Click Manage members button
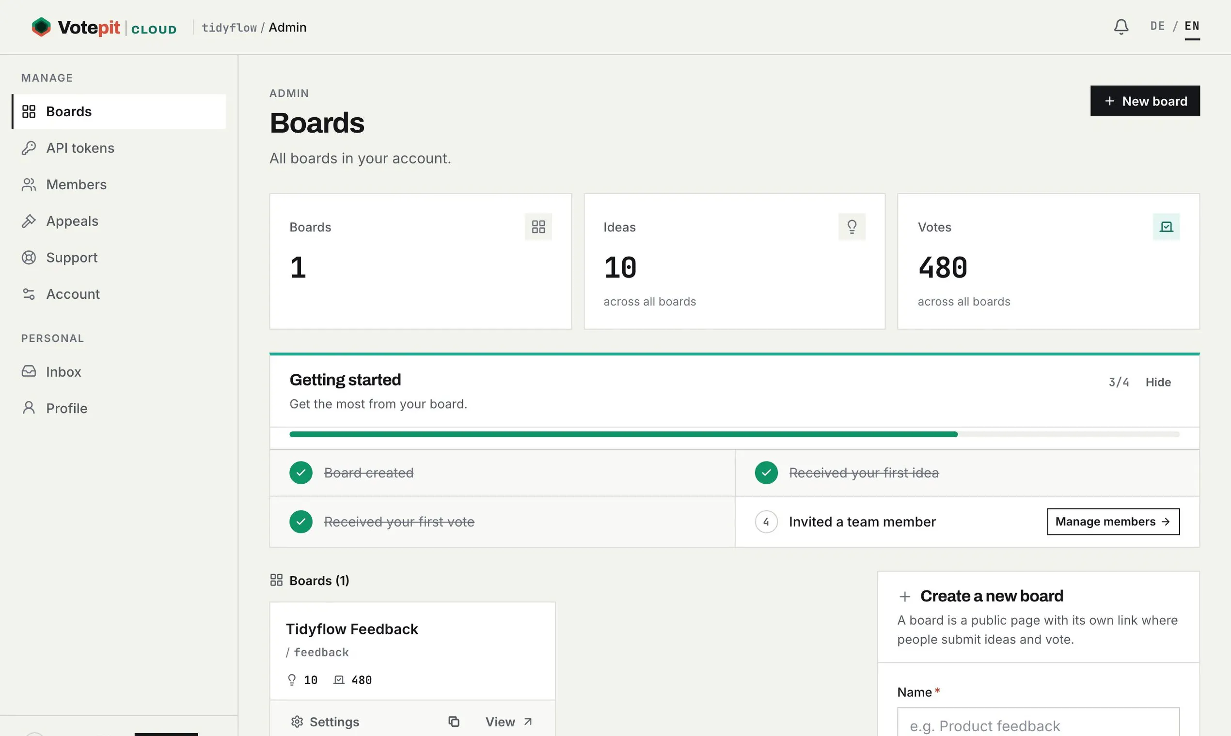 (x=1113, y=521)
